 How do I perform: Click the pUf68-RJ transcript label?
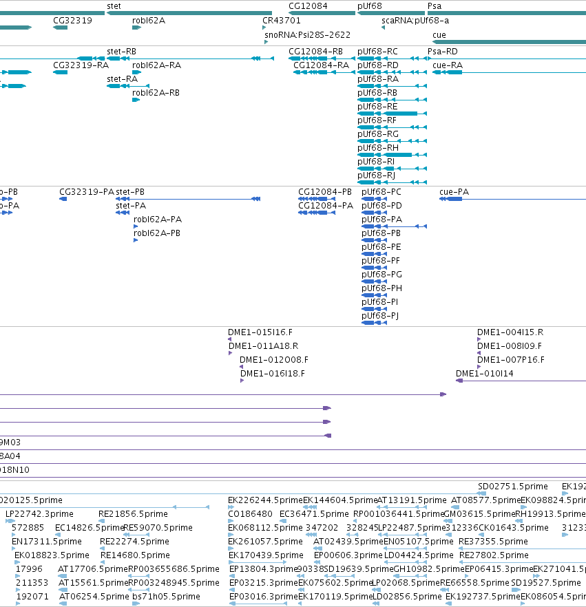tap(377, 175)
